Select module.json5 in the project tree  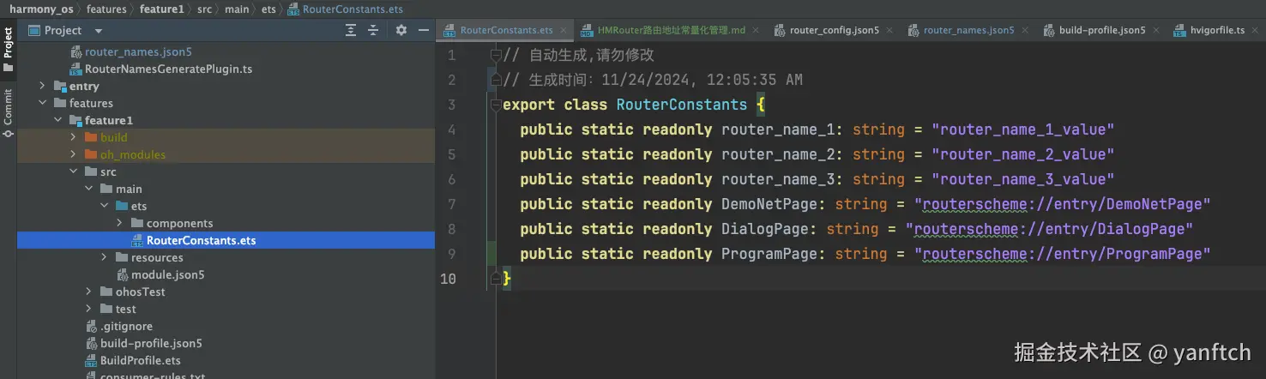(x=167, y=274)
